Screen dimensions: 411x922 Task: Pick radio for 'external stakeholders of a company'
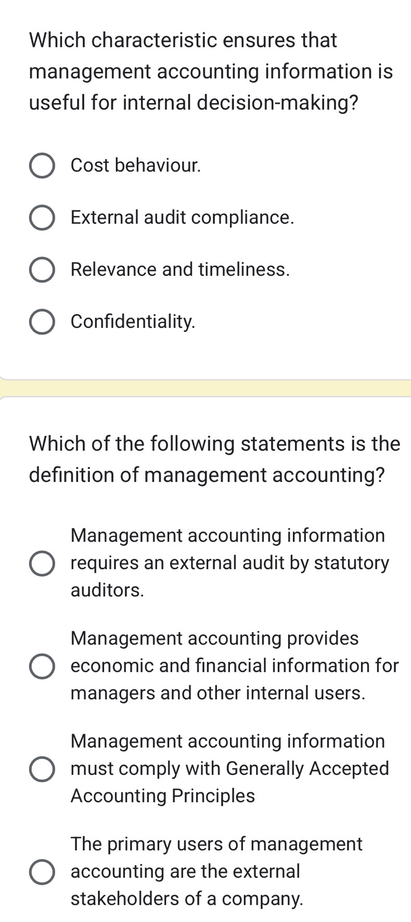[x=42, y=872]
